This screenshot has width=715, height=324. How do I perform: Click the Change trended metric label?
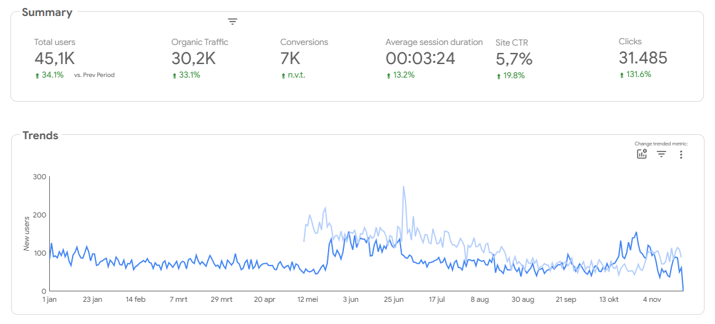(661, 144)
